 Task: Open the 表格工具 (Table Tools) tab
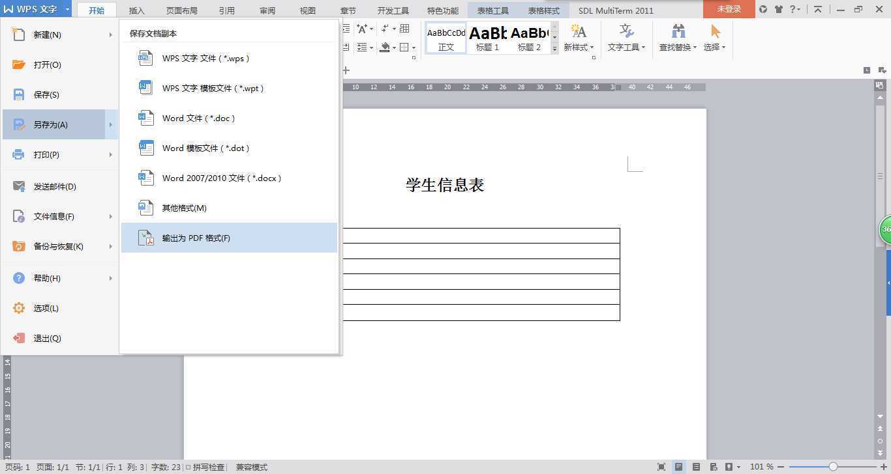pos(493,10)
